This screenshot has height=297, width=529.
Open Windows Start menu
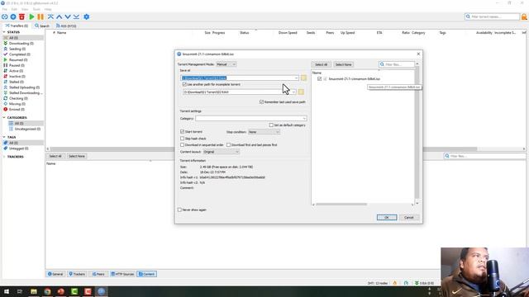7,291
